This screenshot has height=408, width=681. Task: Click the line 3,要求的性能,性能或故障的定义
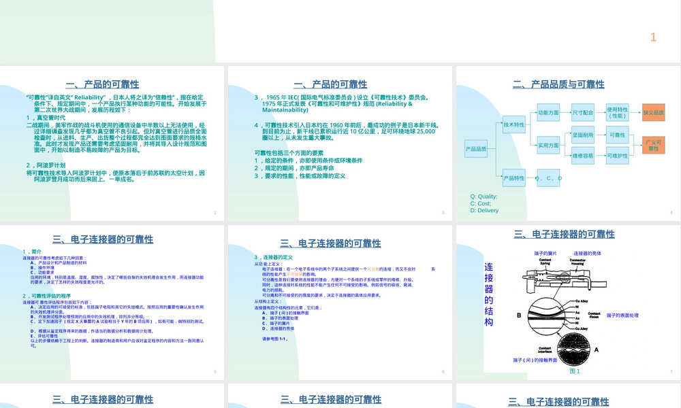tap(300, 175)
